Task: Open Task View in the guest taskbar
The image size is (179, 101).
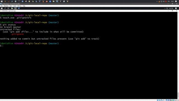Action: [8, 8]
